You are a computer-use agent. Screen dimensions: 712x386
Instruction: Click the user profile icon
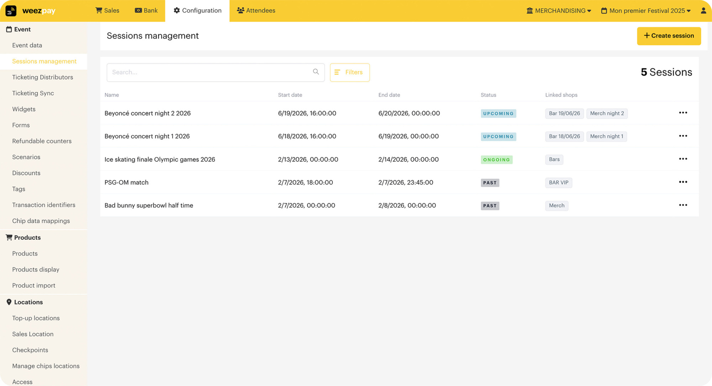[x=703, y=11]
